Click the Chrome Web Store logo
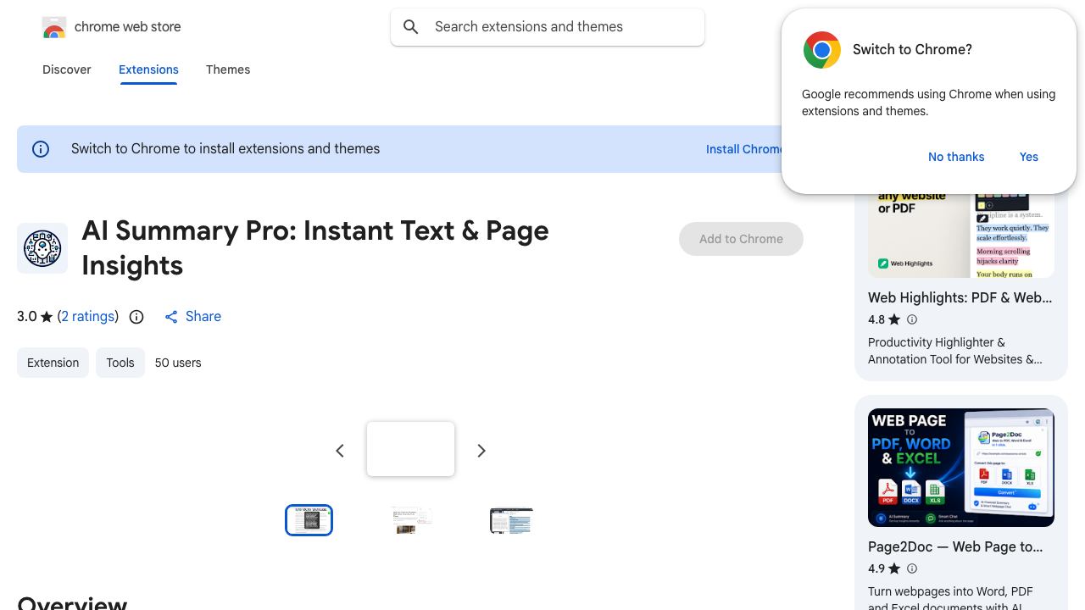1085x610 pixels. tap(54, 27)
